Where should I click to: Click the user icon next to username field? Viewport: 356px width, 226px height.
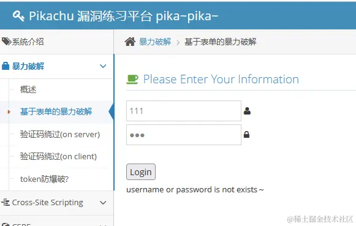pyautogui.click(x=247, y=111)
